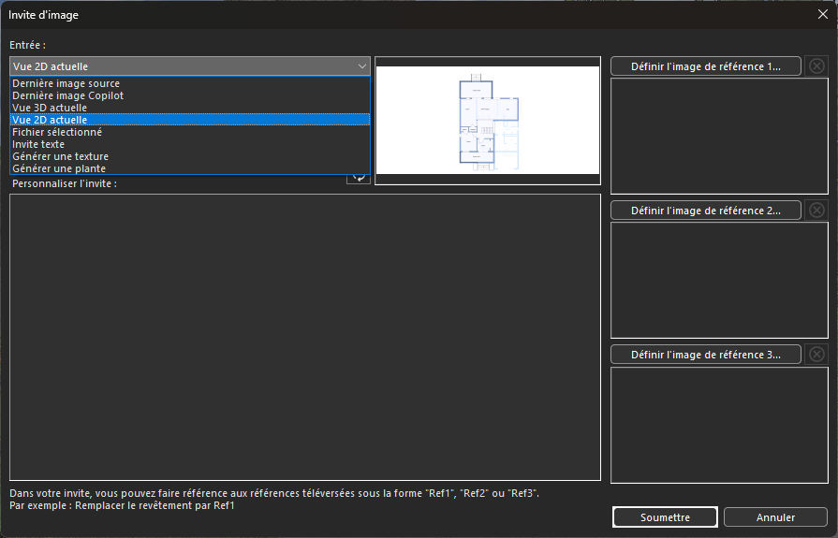Open Définir l'image de référence 2
This screenshot has height=538, width=838.
tap(705, 210)
